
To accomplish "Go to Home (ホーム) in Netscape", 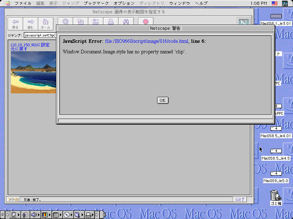I will point(45,24).
